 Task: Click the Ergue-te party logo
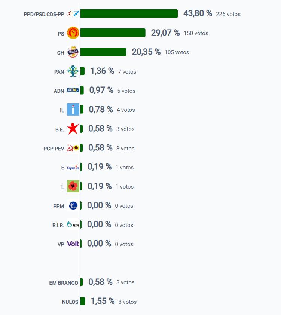(73, 167)
